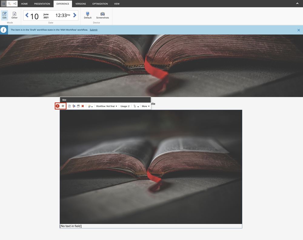Go to the previous date
The height and width of the screenshot is (240, 303).
click(27, 15)
